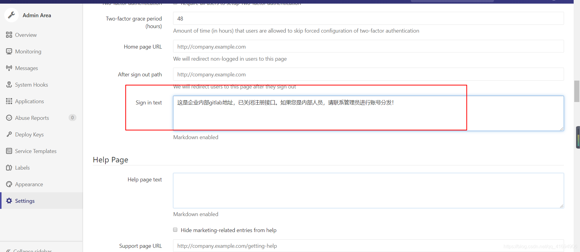Viewport: 580px width, 252px height.
Task: Click the Admin Area wrench icon
Action: tap(11, 15)
